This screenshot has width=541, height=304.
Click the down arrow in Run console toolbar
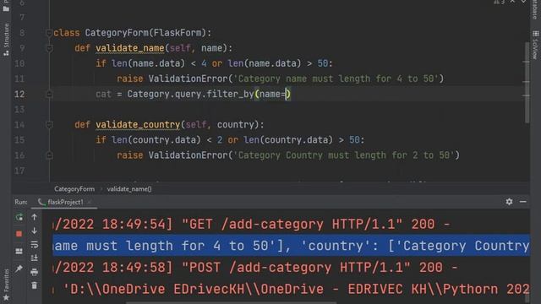pos(34,231)
